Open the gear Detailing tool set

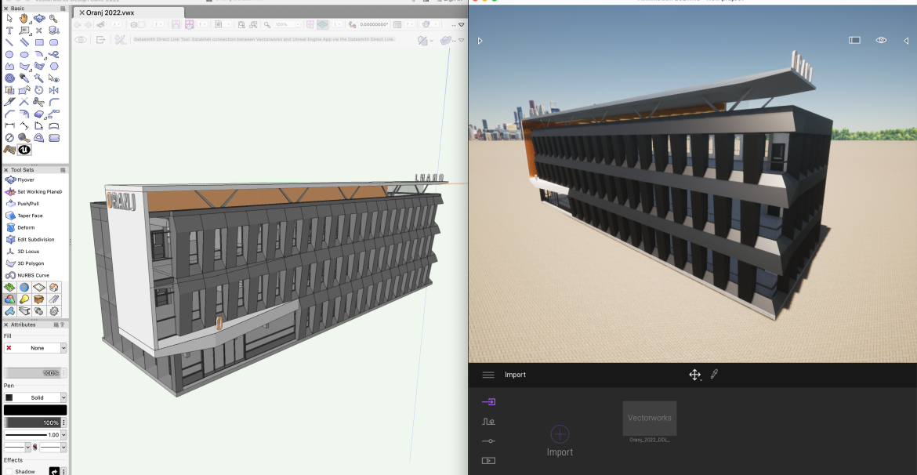tap(54, 311)
